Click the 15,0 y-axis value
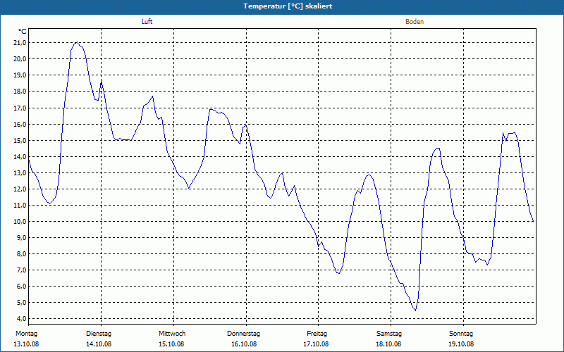Image resolution: width=564 pixels, height=352 pixels. [20, 140]
